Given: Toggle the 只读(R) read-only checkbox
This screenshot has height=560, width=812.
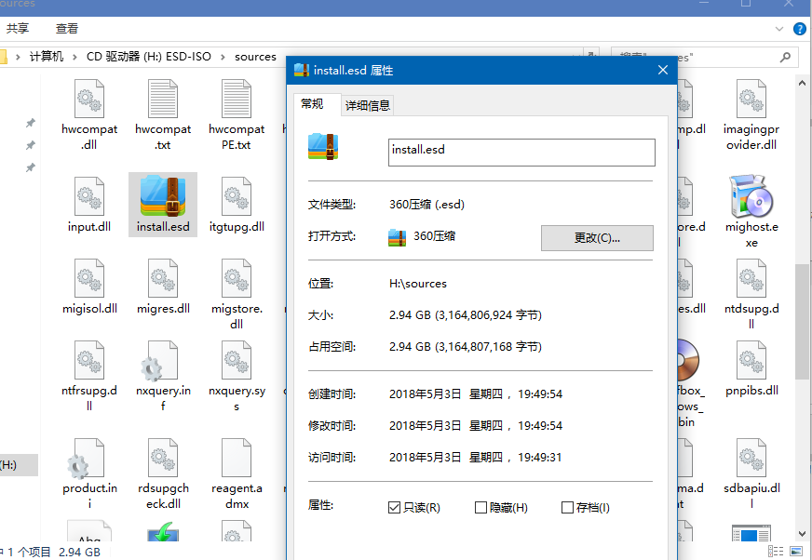Looking at the screenshot, I should pos(396,507).
